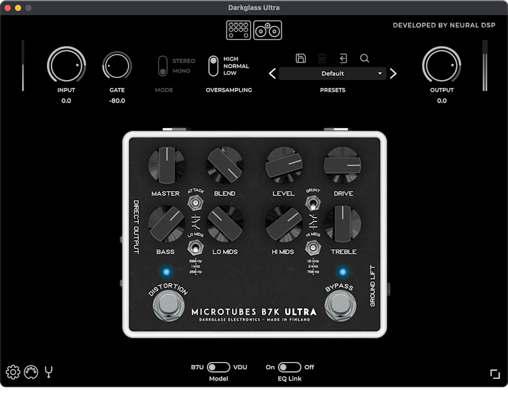Click the search presets magnifier icon

[x=365, y=58]
